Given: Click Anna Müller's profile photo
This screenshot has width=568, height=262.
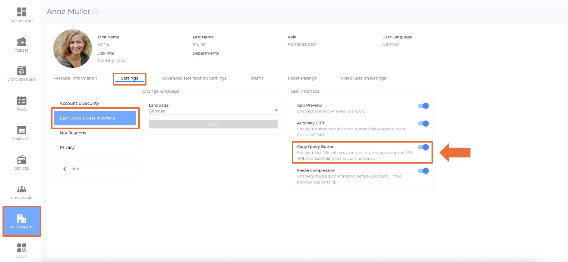Looking at the screenshot, I should pos(73,49).
